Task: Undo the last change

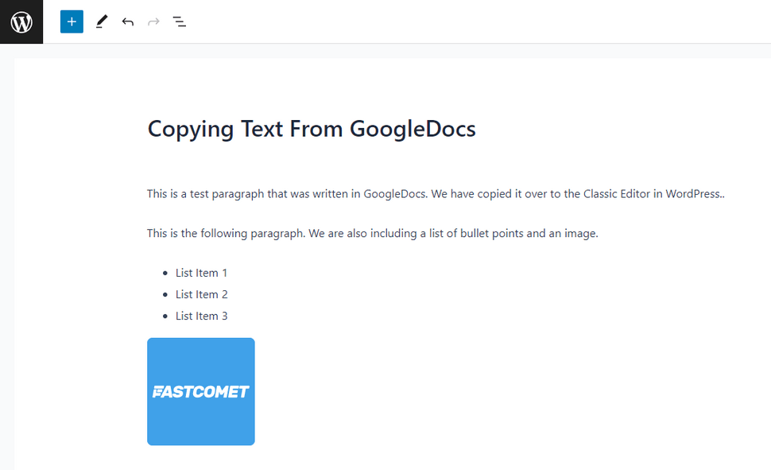Action: [128, 21]
